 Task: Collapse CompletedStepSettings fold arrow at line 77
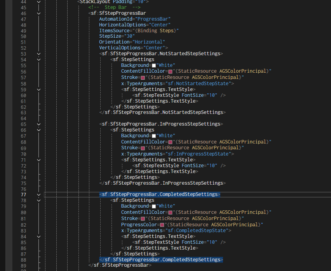click(x=38, y=194)
